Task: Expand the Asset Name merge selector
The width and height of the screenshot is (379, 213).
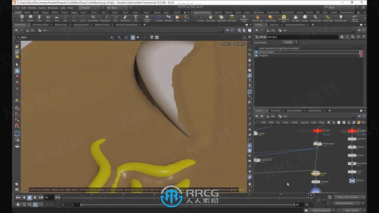Action: tap(290, 42)
